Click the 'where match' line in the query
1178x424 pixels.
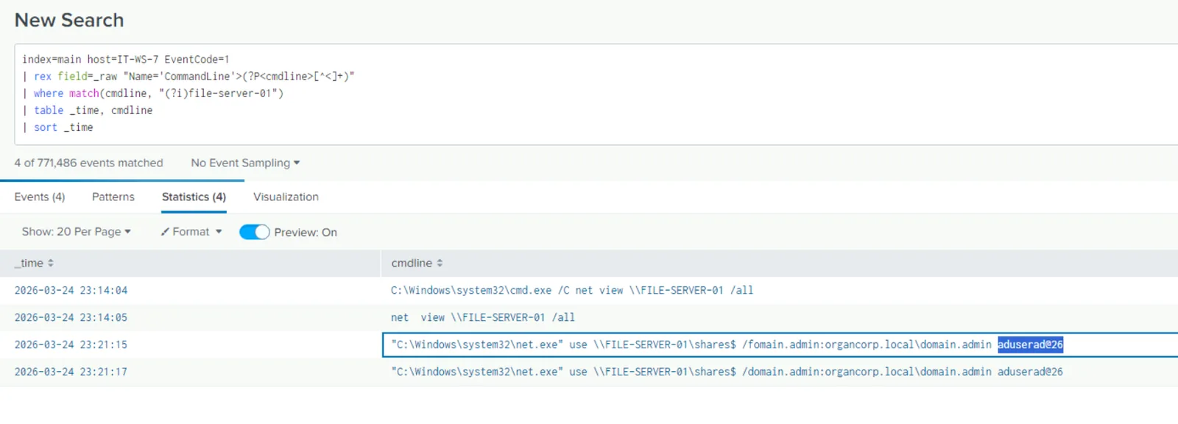click(152, 93)
